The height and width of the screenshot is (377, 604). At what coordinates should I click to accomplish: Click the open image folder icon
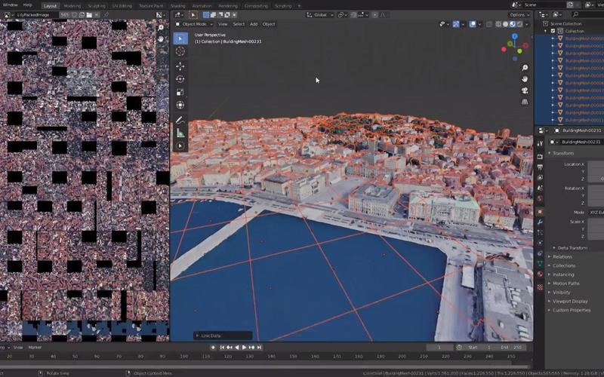[89, 15]
